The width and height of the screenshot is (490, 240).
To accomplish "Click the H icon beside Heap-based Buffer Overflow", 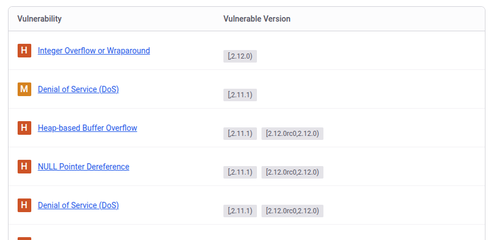I will click(x=24, y=128).
